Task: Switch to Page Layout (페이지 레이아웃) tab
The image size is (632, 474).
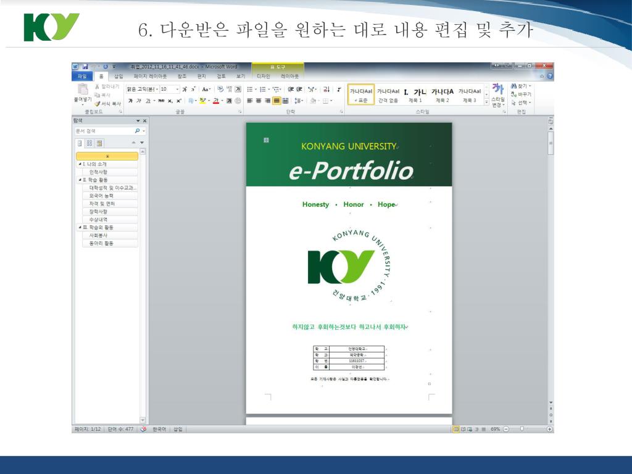Action: click(x=150, y=76)
